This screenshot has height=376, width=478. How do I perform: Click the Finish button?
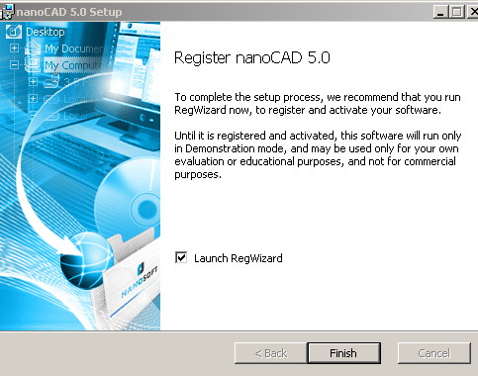pos(344,353)
